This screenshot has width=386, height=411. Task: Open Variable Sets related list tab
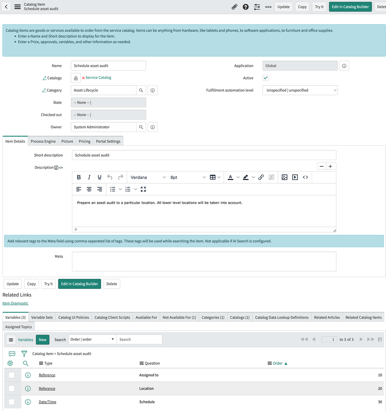pos(42,318)
